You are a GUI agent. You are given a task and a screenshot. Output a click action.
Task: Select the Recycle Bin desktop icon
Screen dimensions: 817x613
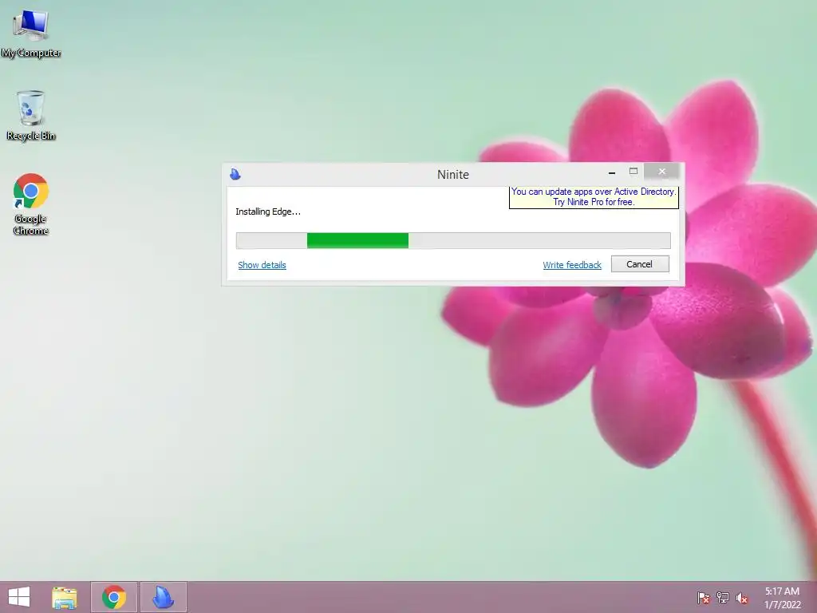[x=31, y=115]
